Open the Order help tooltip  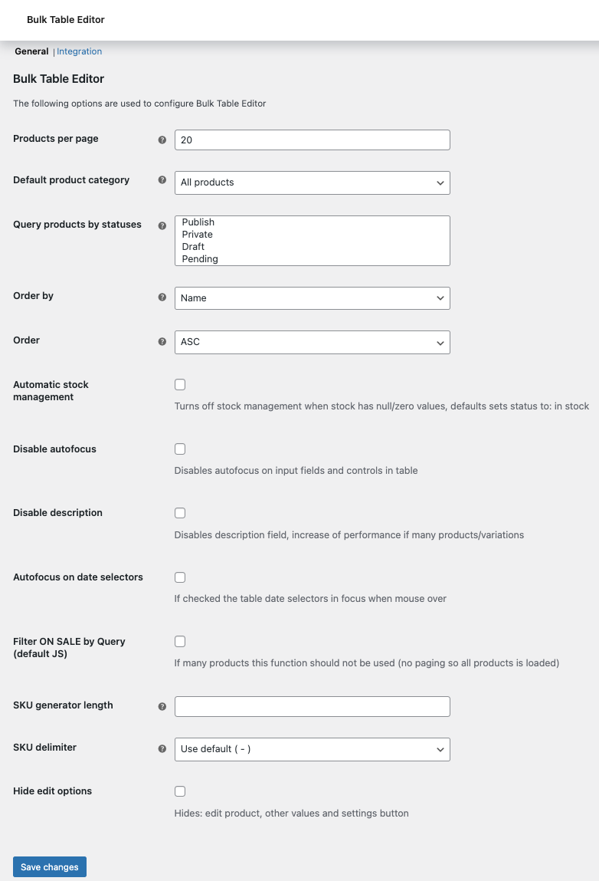pyautogui.click(x=162, y=341)
